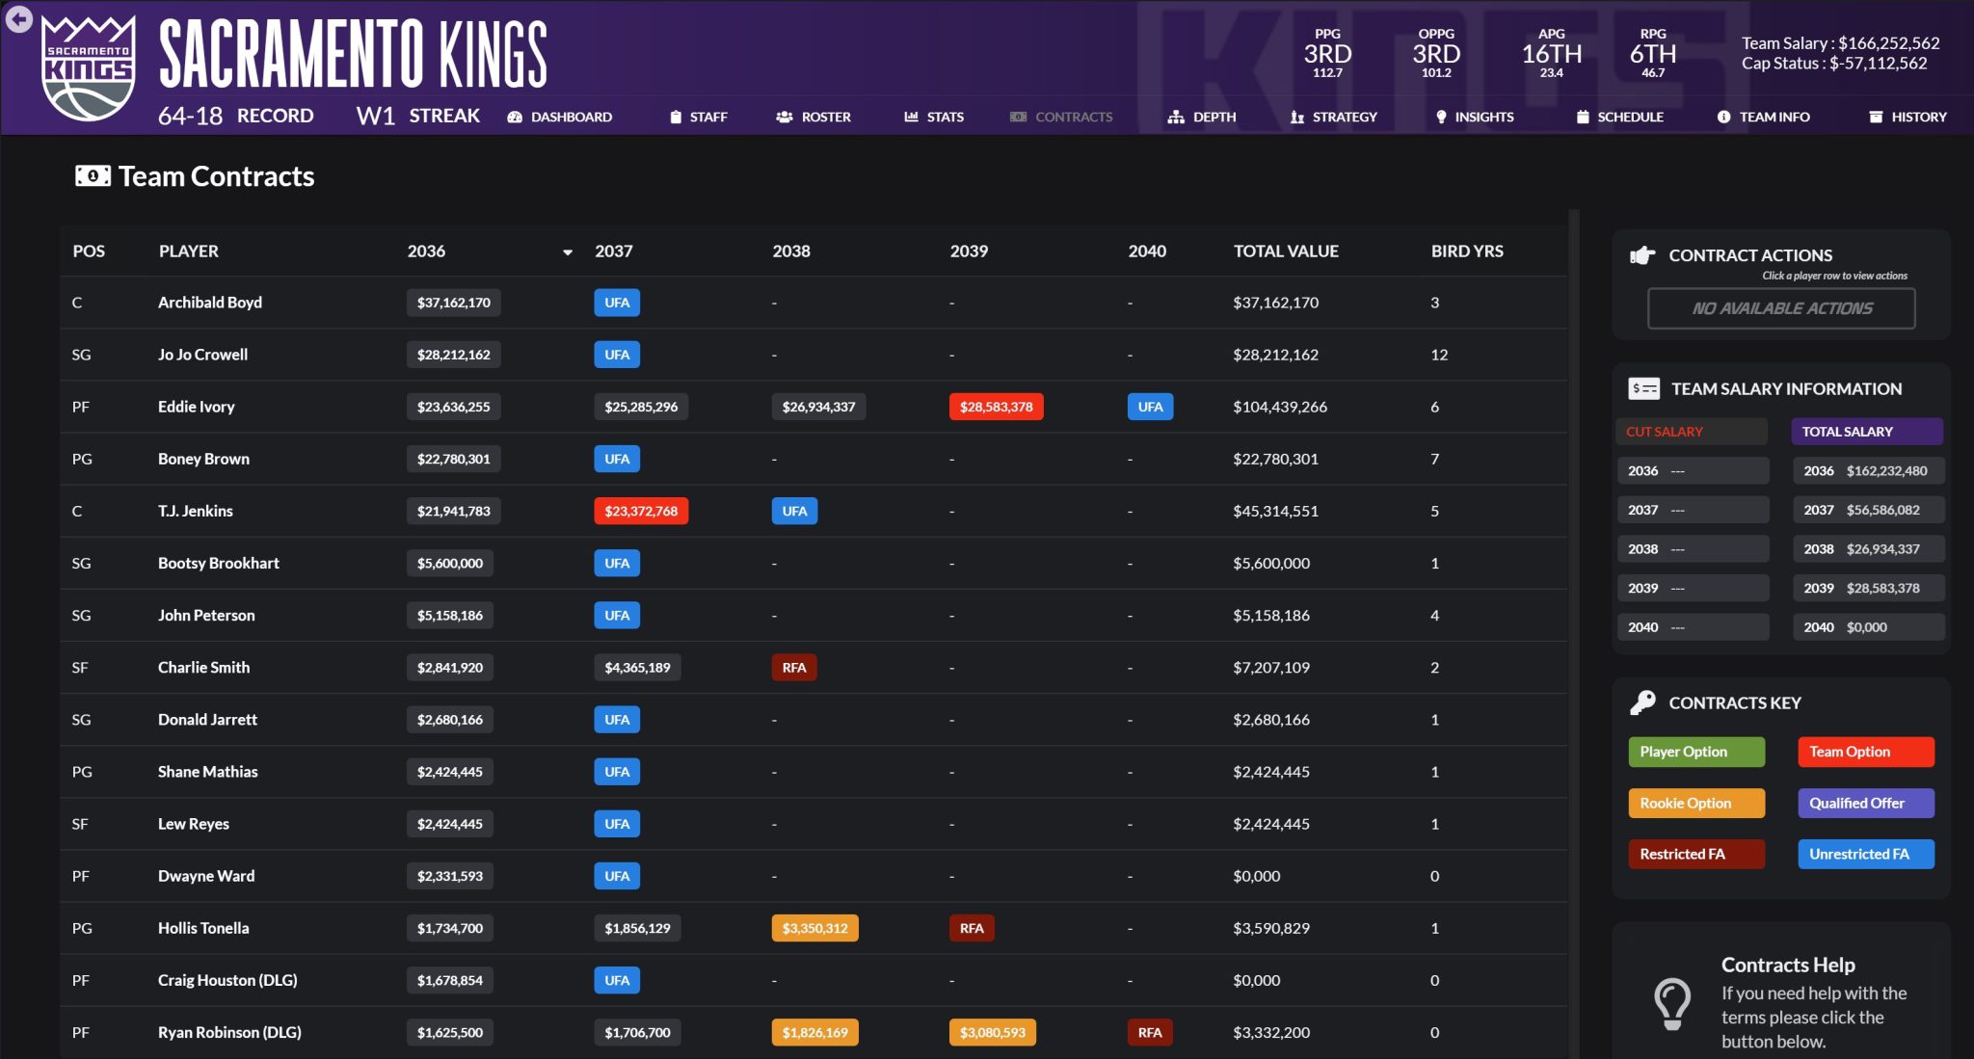
Task: Sort table by Bird Yrs column
Action: (1466, 252)
